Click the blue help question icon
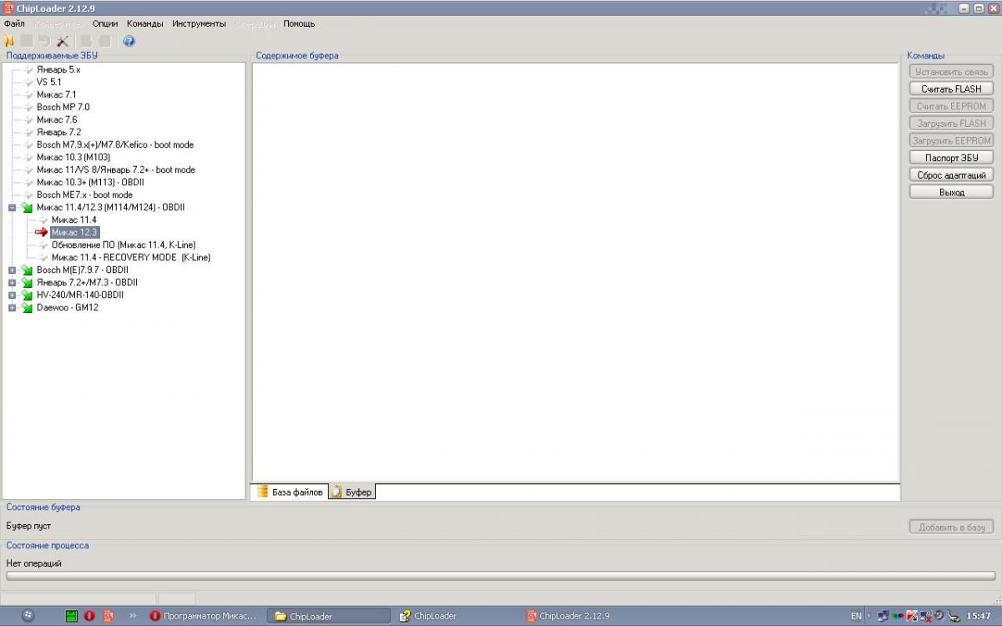 (x=129, y=41)
